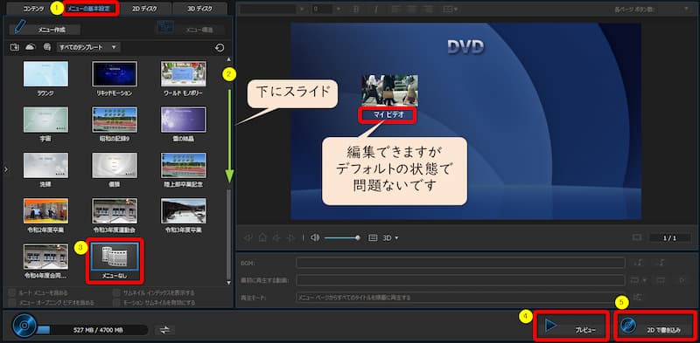This screenshot has height=343, width=700.
Task: Toggle the メニュー オープニング ビデオを含める checkbox
Action: (12, 302)
